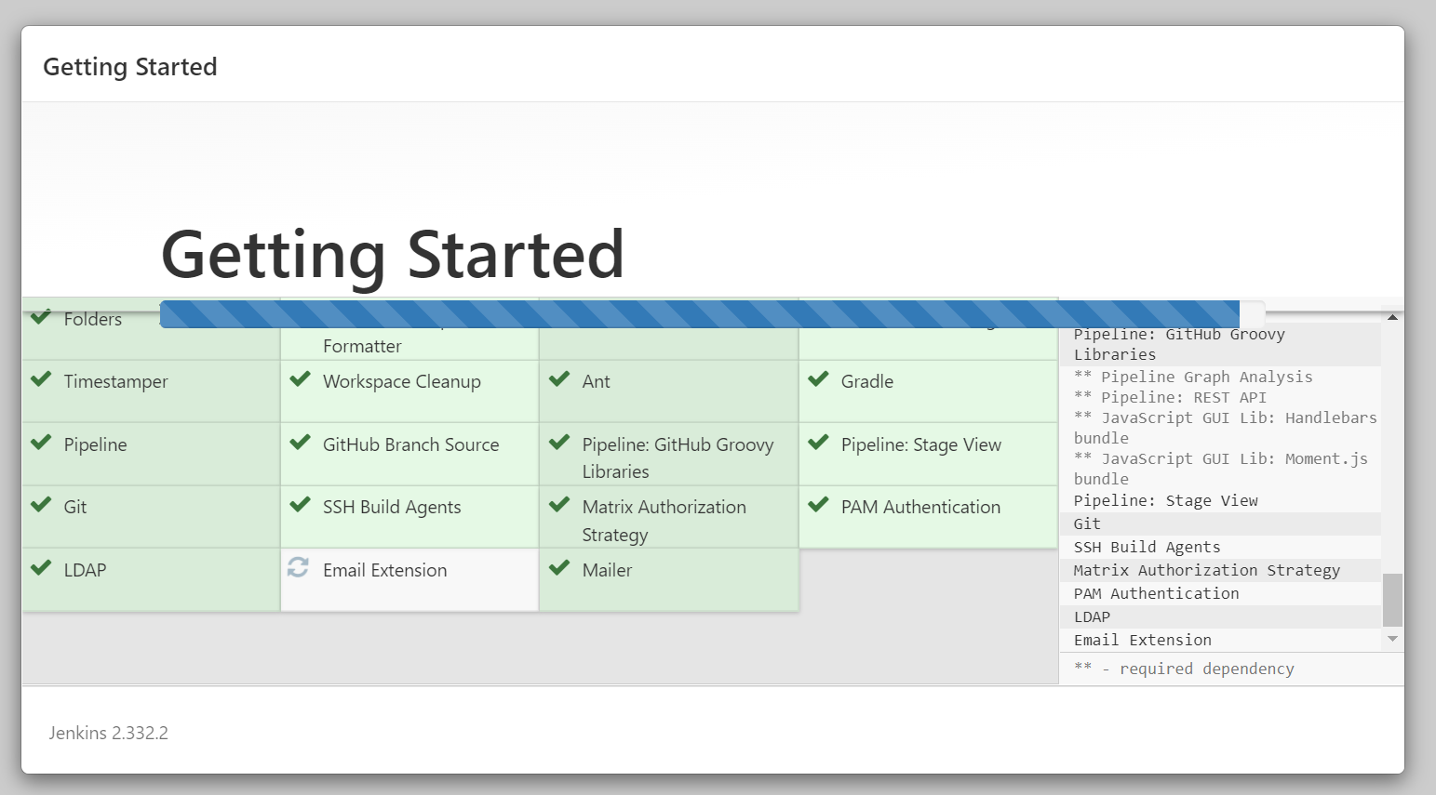The width and height of the screenshot is (1436, 795).
Task: Click the spinning install icon for Email Extension
Action: (x=299, y=567)
